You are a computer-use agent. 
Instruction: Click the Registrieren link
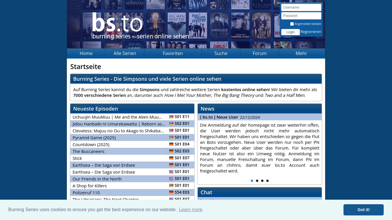tap(311, 32)
